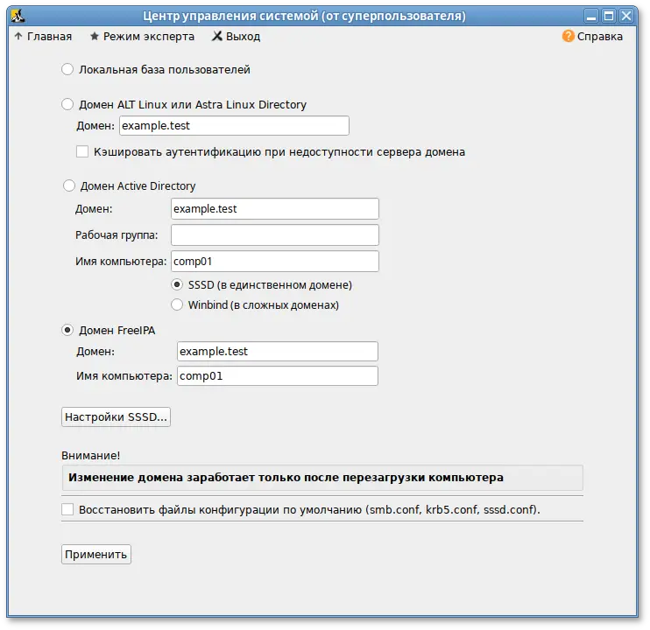Image resolution: width=650 pixels, height=630 pixels.
Task: Click FreeIPA Домен text field
Action: coord(277,351)
